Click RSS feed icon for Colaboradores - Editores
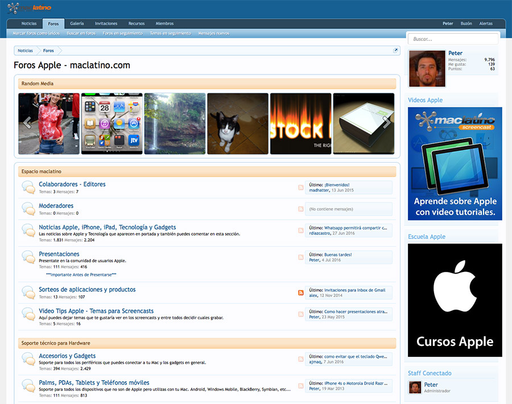This screenshot has height=404, width=512. pyautogui.click(x=301, y=187)
